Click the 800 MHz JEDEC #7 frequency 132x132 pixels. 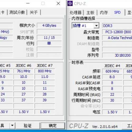[x=45, y=71]
